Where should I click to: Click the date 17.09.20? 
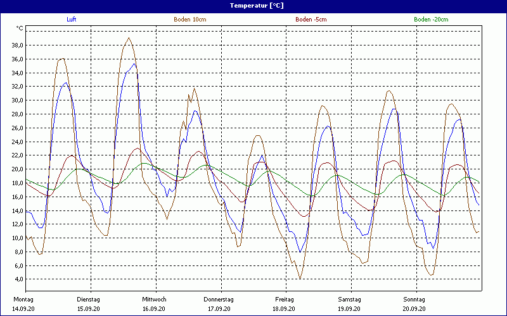pos(219,309)
